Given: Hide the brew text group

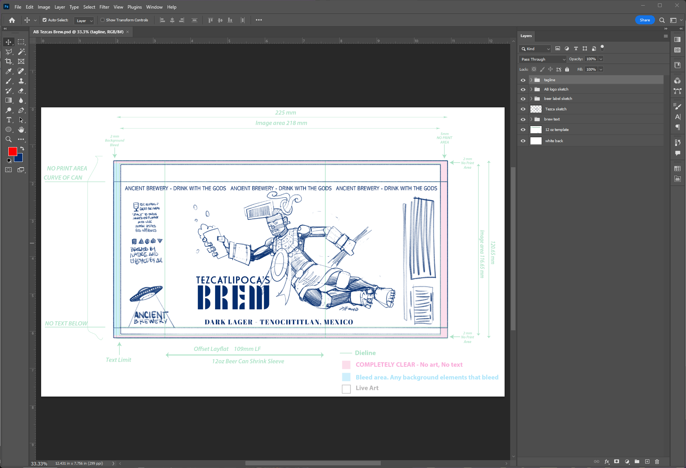Looking at the screenshot, I should pyautogui.click(x=523, y=119).
